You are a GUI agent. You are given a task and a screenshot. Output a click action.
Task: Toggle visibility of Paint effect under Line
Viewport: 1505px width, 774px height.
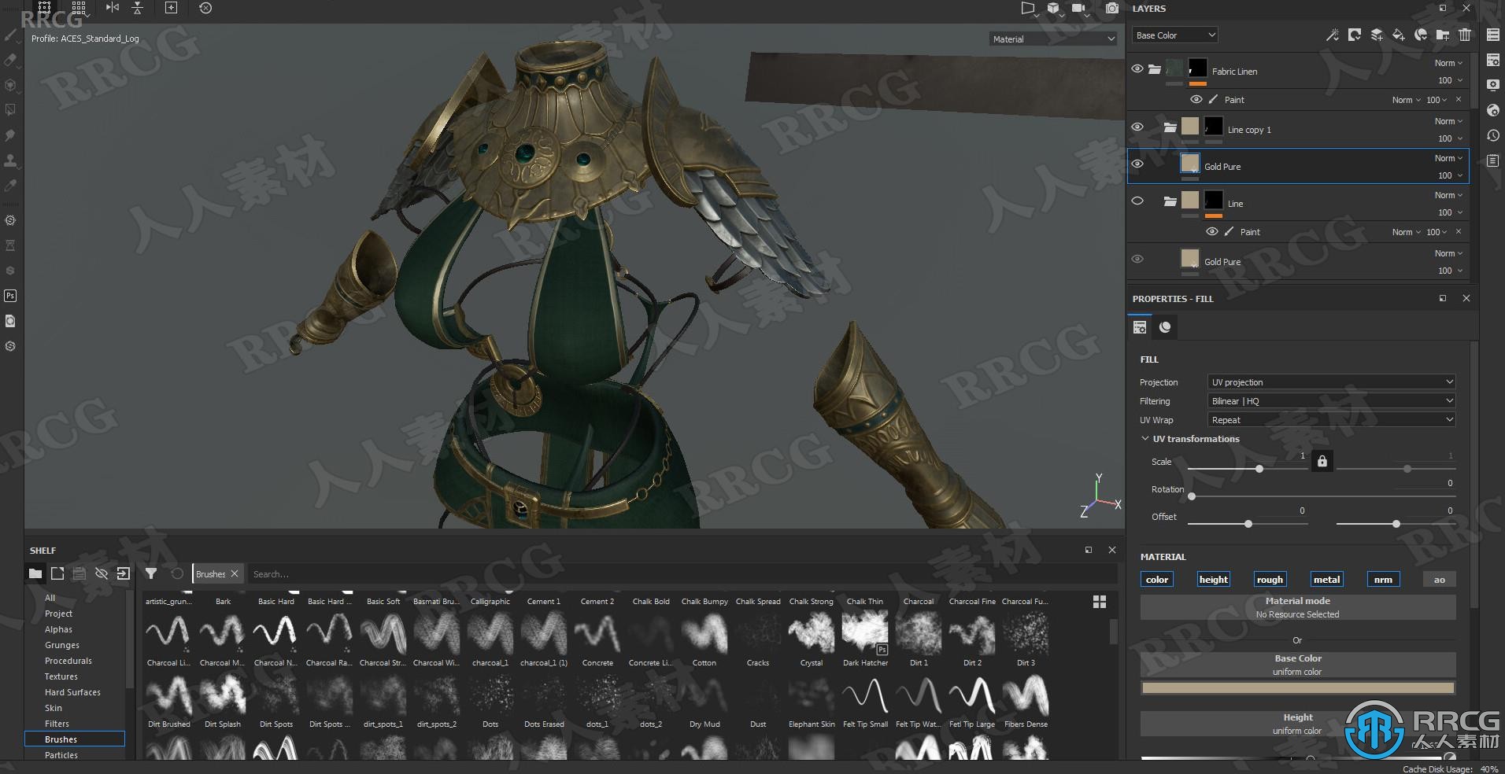click(1212, 231)
